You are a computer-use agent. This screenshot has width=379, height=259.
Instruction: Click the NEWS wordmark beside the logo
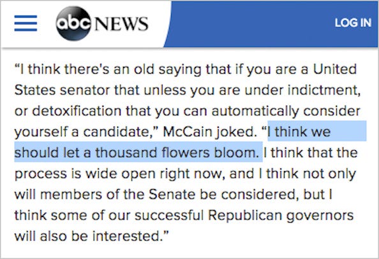tap(121, 24)
